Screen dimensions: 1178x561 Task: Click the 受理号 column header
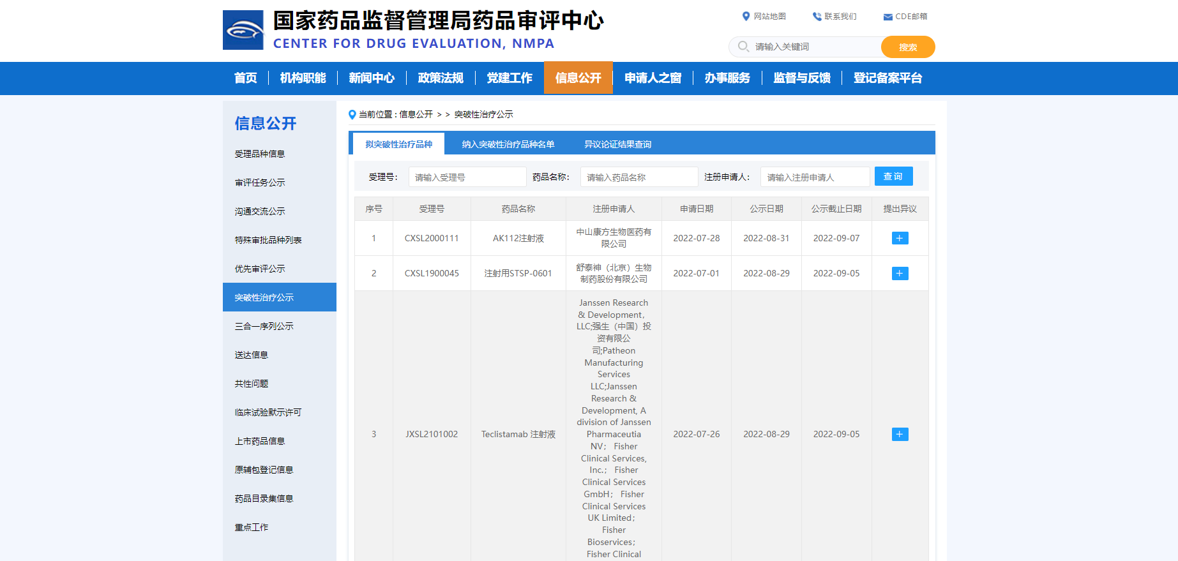point(432,209)
